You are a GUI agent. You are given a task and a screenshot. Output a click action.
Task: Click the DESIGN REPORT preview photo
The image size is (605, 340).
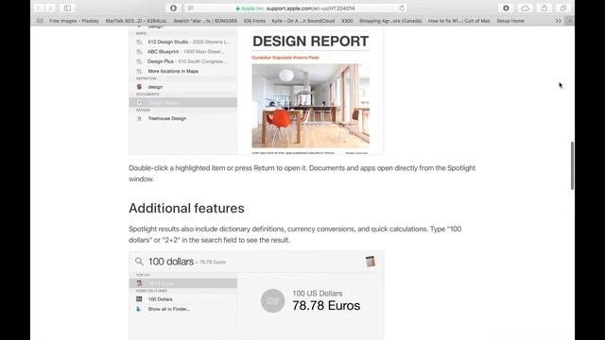coord(311,106)
